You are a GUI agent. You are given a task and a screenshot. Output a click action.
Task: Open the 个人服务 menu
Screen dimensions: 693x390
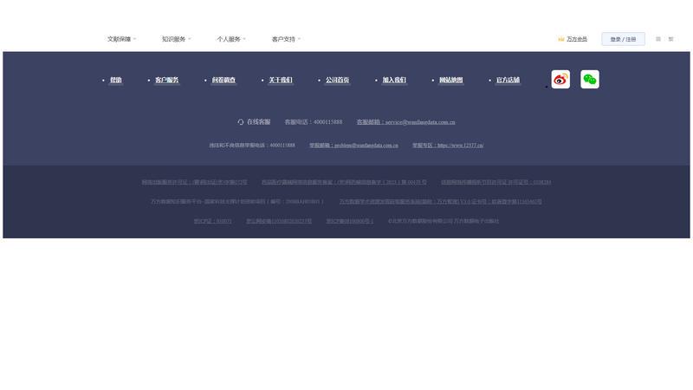coord(229,39)
